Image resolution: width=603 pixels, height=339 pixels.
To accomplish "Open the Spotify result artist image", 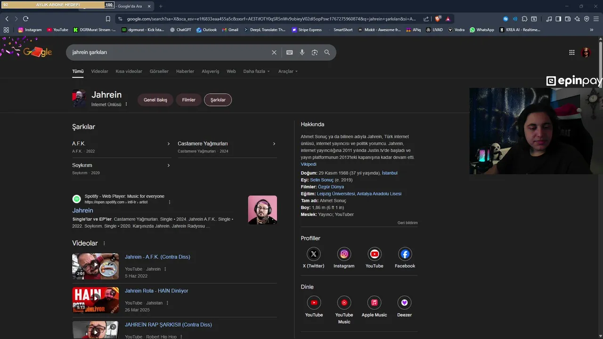I will (x=262, y=210).
